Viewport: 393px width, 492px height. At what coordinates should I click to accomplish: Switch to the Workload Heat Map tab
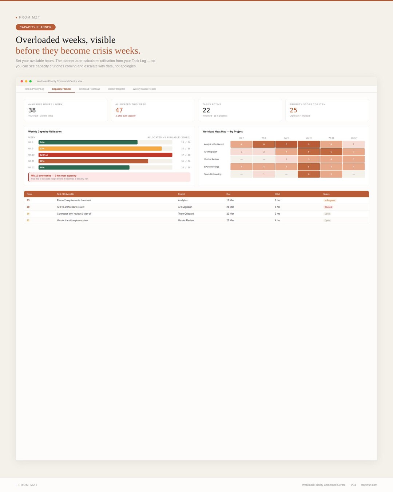pyautogui.click(x=90, y=89)
